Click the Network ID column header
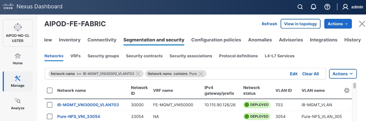Image resolution: width=366 pixels, height=121 pixels. (x=139, y=90)
